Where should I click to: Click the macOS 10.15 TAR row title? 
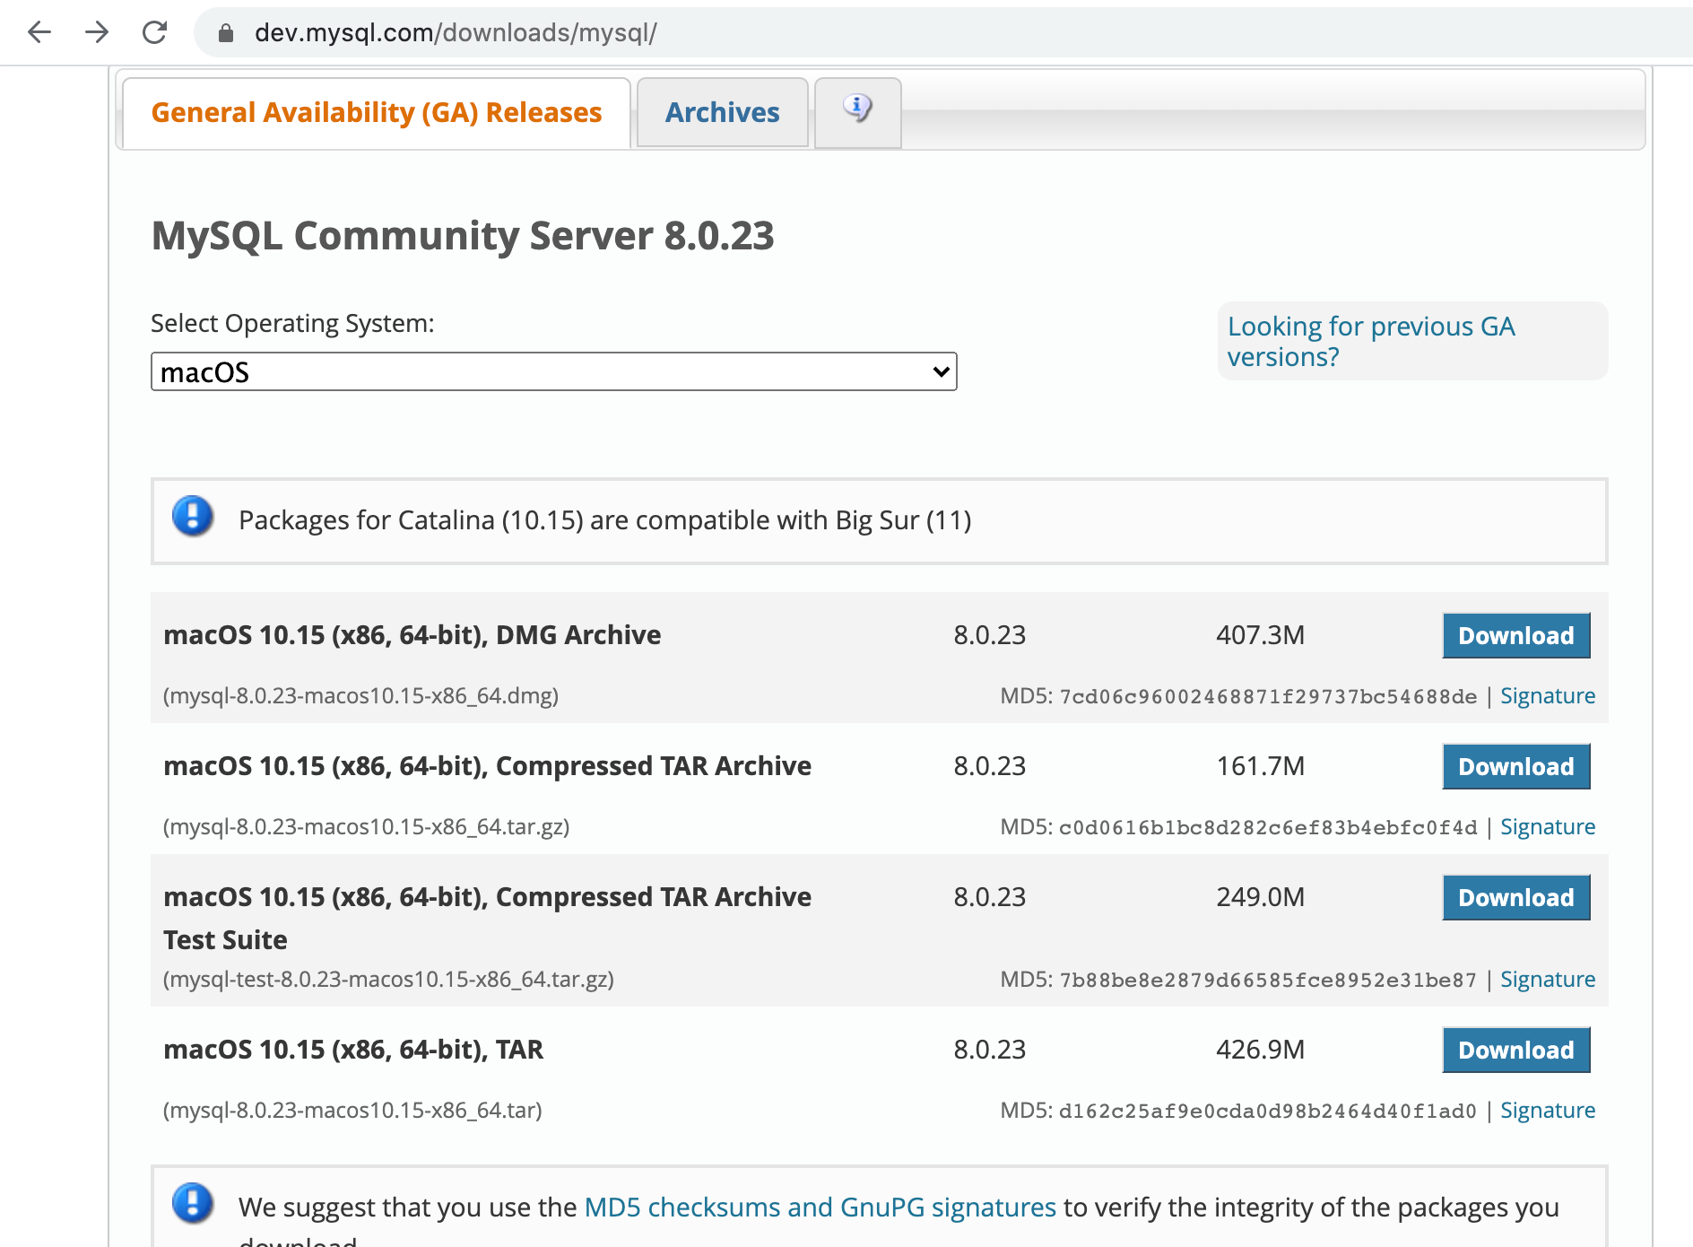(x=353, y=1050)
